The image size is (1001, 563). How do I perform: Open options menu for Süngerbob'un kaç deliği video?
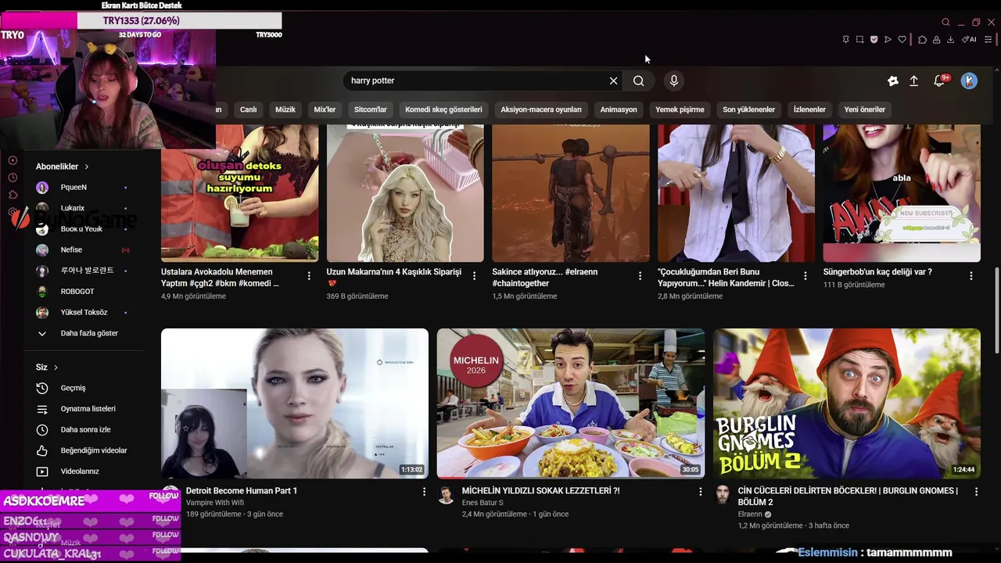pyautogui.click(x=971, y=276)
